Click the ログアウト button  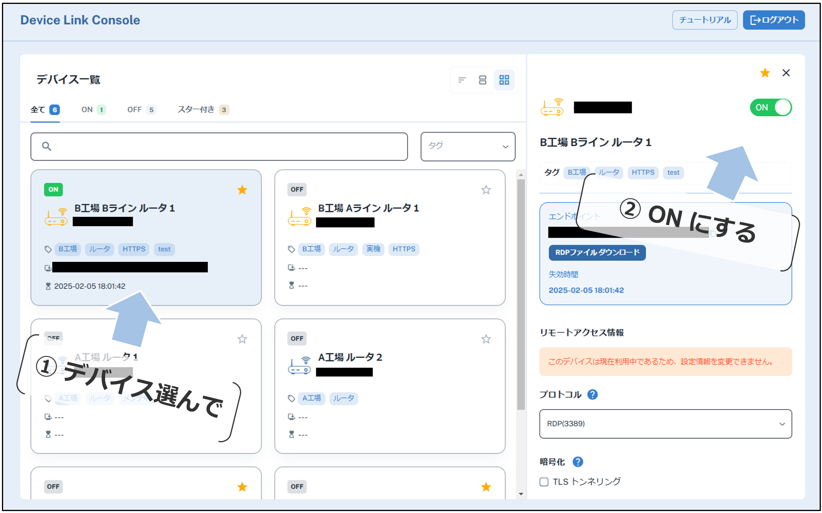(x=773, y=20)
